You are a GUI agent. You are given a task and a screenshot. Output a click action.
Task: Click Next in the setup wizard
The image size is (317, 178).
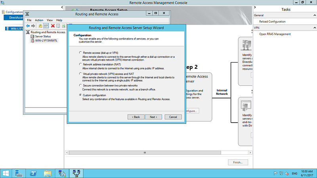coord(153,117)
